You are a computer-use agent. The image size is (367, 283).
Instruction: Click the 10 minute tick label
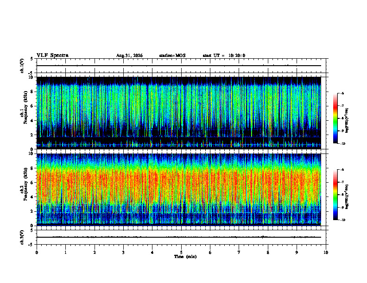point(326,252)
